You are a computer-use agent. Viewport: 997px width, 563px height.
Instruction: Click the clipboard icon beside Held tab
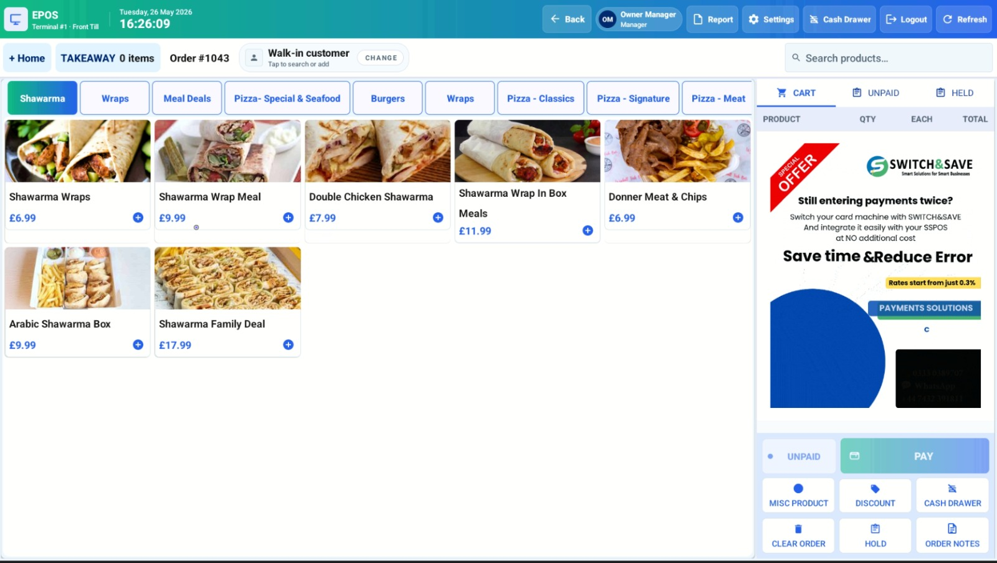click(940, 93)
